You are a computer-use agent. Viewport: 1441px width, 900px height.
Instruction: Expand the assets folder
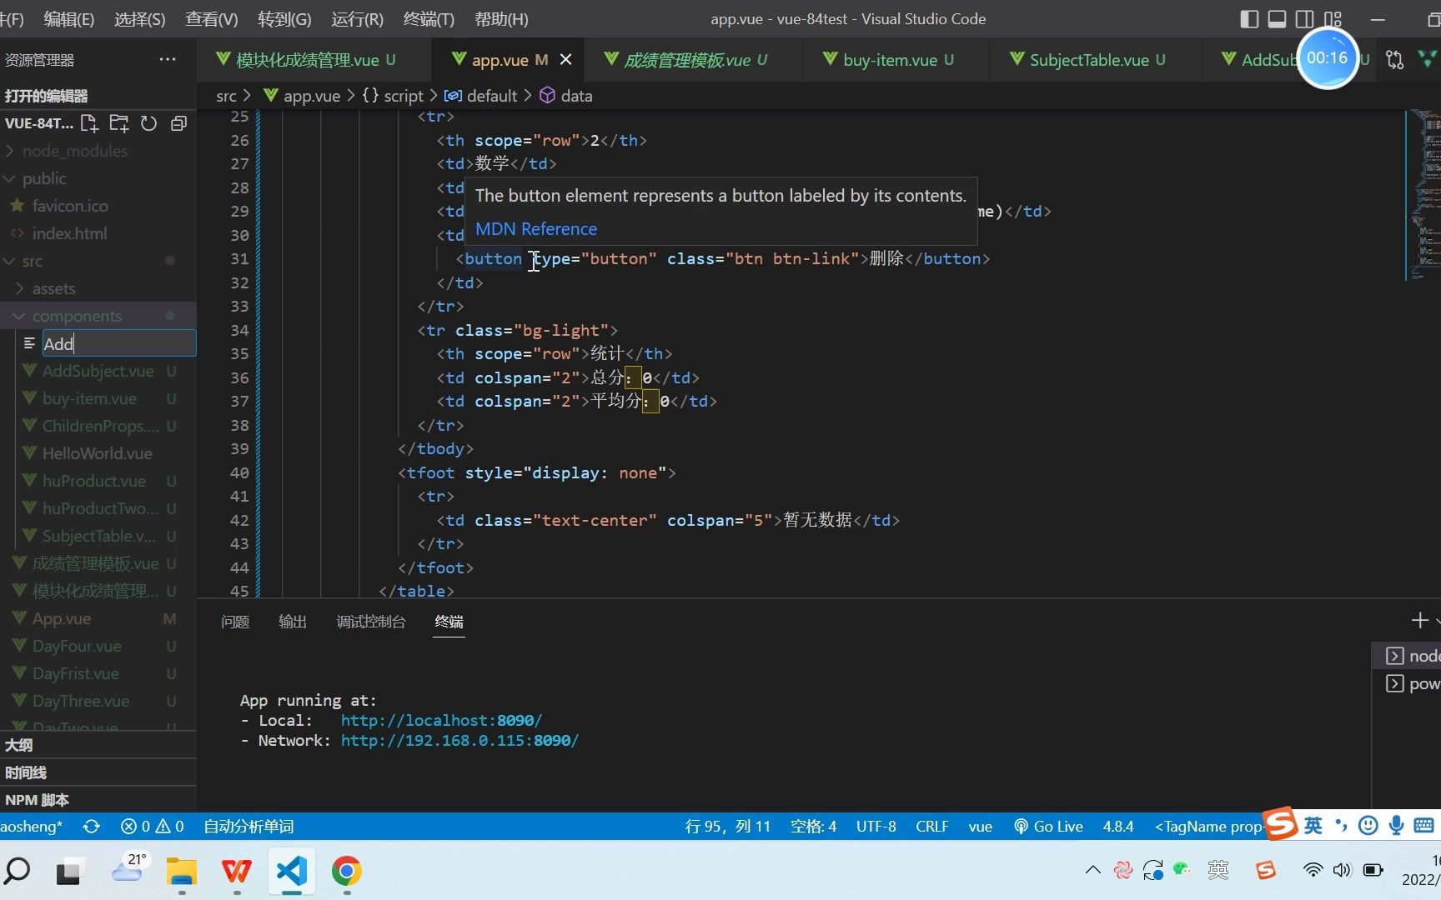(98, 288)
